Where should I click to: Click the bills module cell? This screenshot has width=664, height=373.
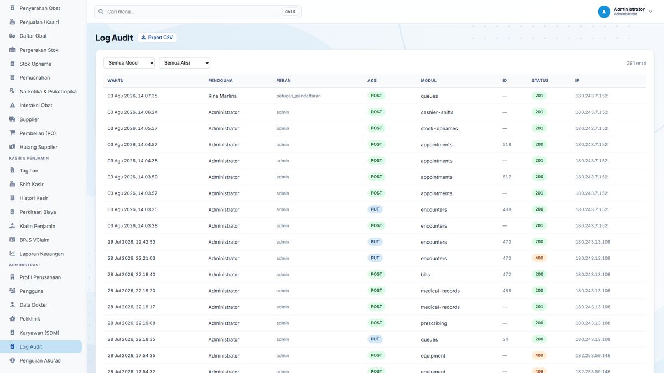[x=426, y=275]
